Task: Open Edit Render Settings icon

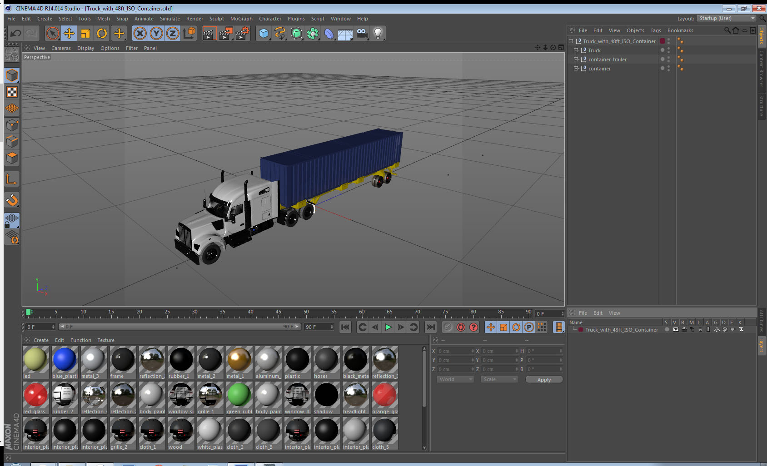Action: [243, 33]
